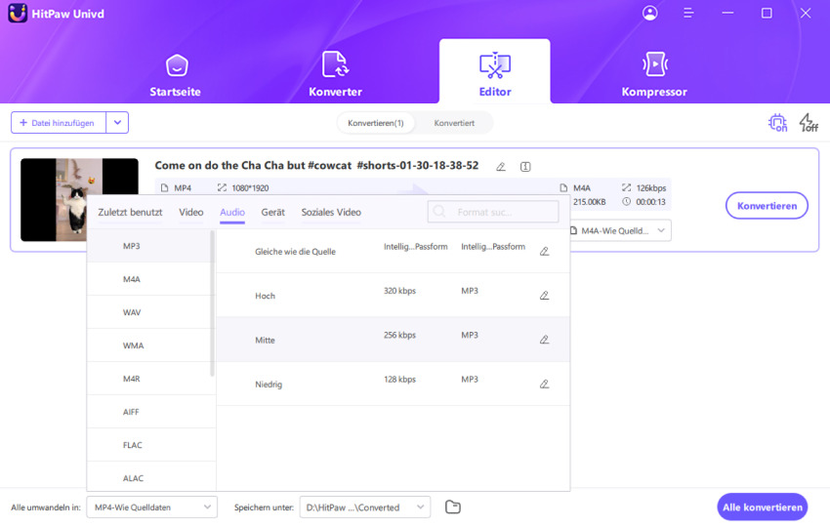Open the MP4-Wie Quelldaten dropdown
The image size is (830, 527).
coord(151,507)
